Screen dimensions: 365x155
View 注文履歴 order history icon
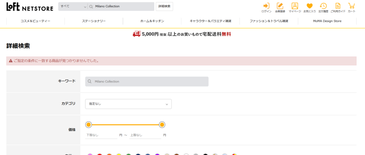[323, 8]
